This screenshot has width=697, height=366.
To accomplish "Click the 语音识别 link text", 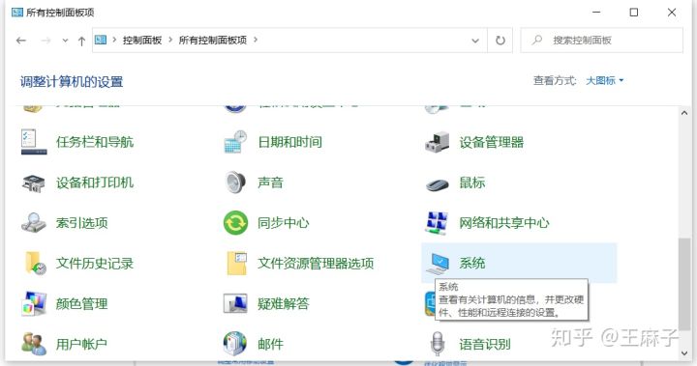I will (x=485, y=344).
